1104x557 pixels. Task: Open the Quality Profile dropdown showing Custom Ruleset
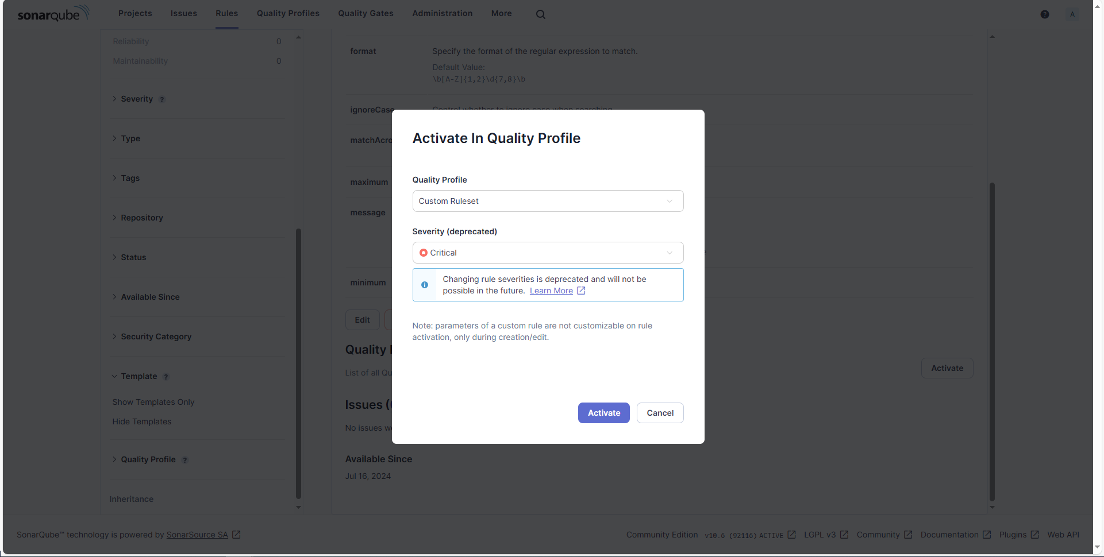(548, 201)
